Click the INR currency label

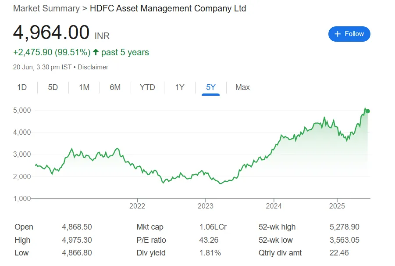pos(102,36)
